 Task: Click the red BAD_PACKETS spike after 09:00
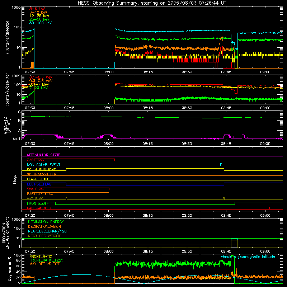tap(270, 208)
